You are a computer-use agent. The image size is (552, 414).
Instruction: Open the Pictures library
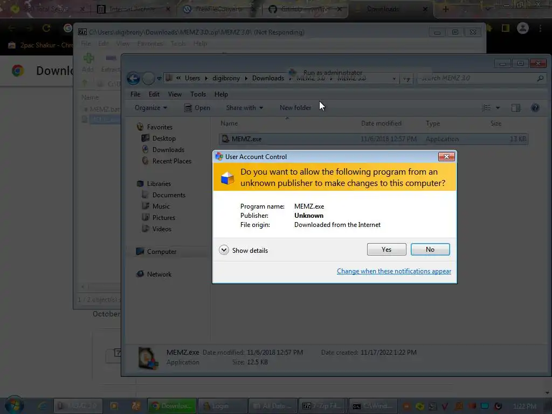click(163, 218)
